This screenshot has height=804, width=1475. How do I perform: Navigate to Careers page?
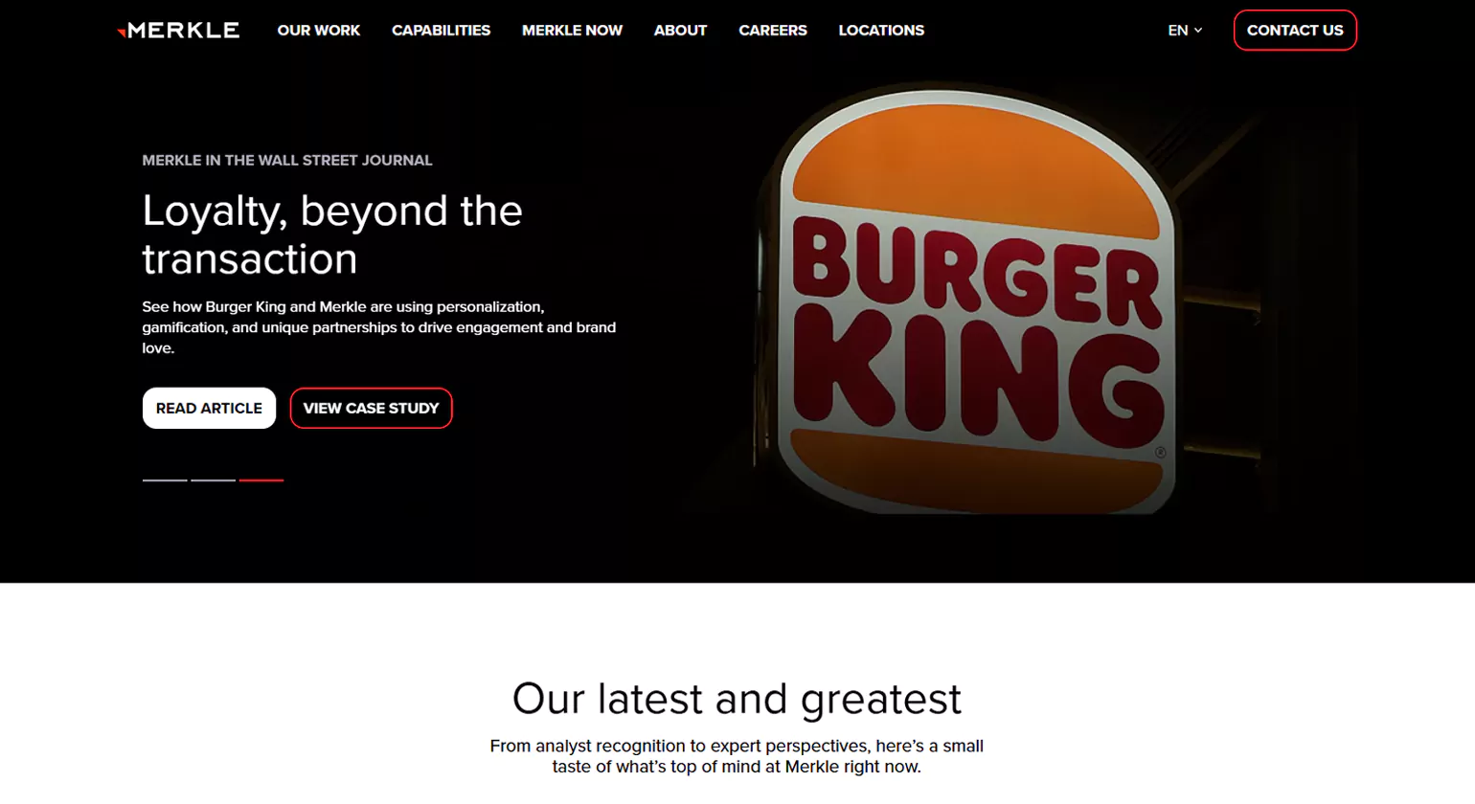tap(773, 31)
